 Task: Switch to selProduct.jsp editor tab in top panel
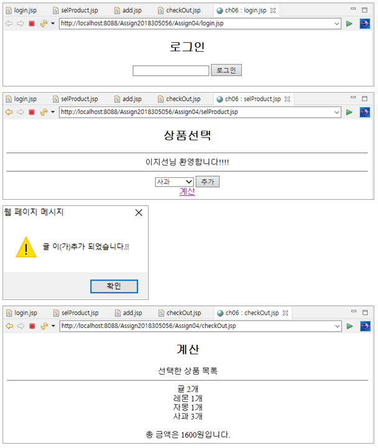(76, 11)
